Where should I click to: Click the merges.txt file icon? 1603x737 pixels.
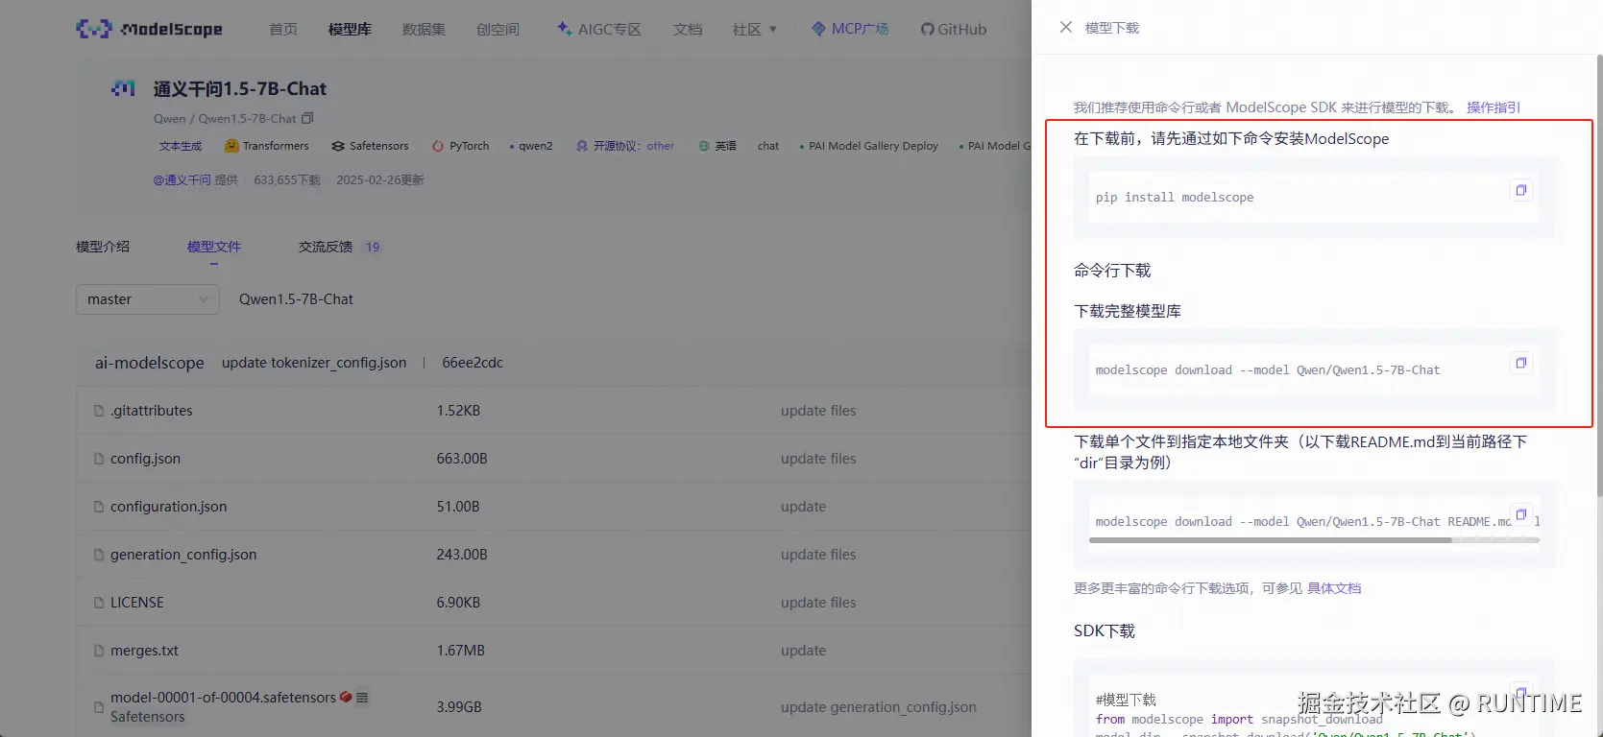coord(98,651)
